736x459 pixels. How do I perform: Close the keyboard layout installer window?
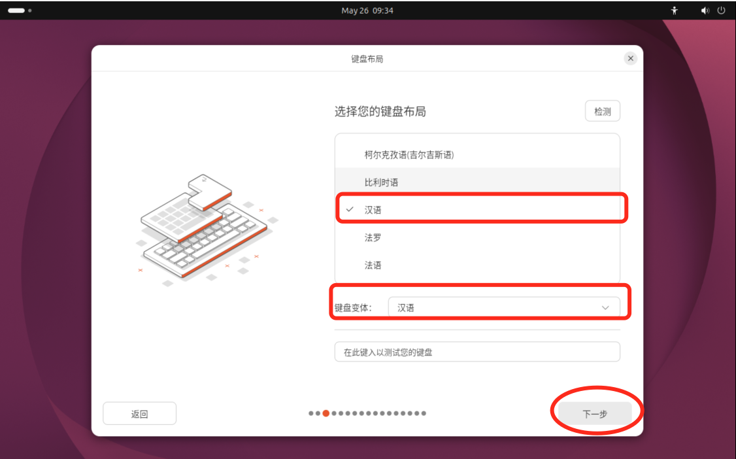[630, 58]
